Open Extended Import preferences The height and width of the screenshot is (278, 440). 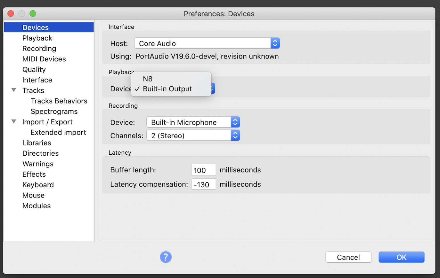(58, 132)
